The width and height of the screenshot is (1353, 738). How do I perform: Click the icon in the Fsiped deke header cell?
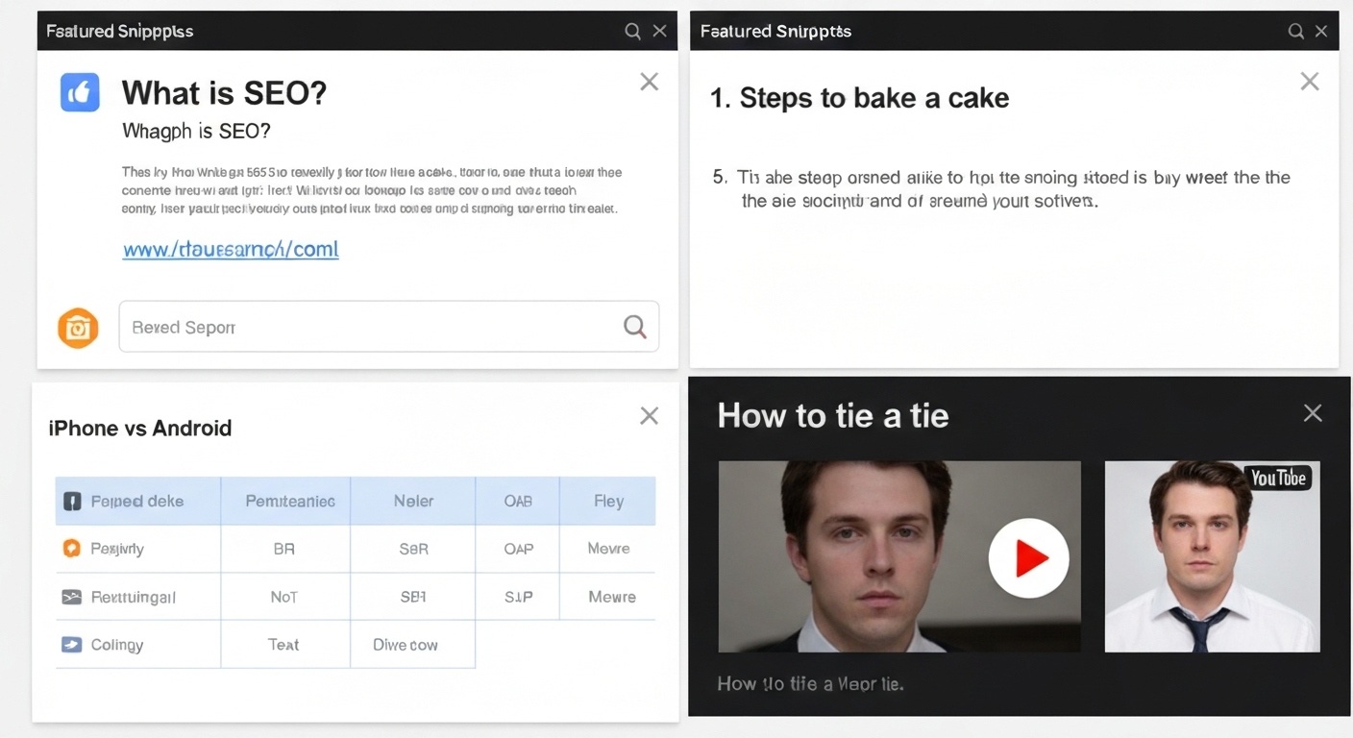(72, 502)
